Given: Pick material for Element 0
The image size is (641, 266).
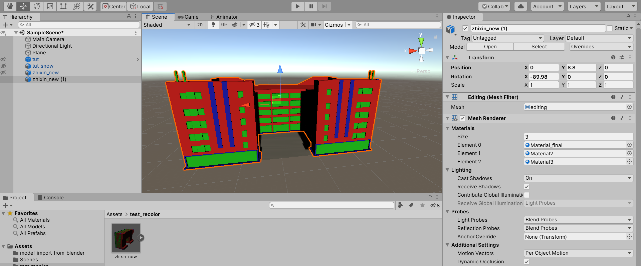Looking at the screenshot, I should pyautogui.click(x=629, y=145).
